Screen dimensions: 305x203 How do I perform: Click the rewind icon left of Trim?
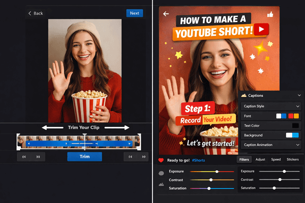[x=23, y=157]
